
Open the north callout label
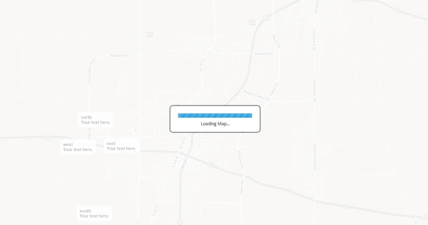click(x=96, y=120)
